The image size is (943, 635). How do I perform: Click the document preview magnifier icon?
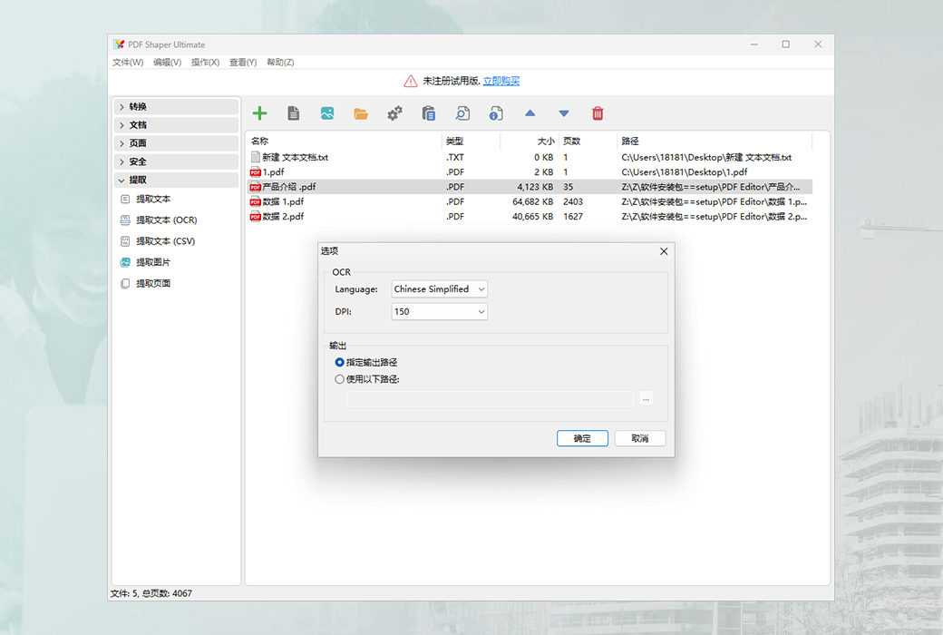(462, 112)
